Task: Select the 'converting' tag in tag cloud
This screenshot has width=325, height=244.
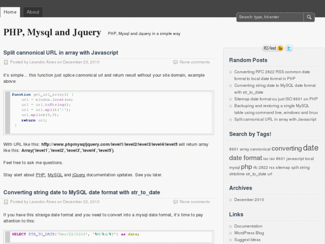Action: tap(287, 149)
